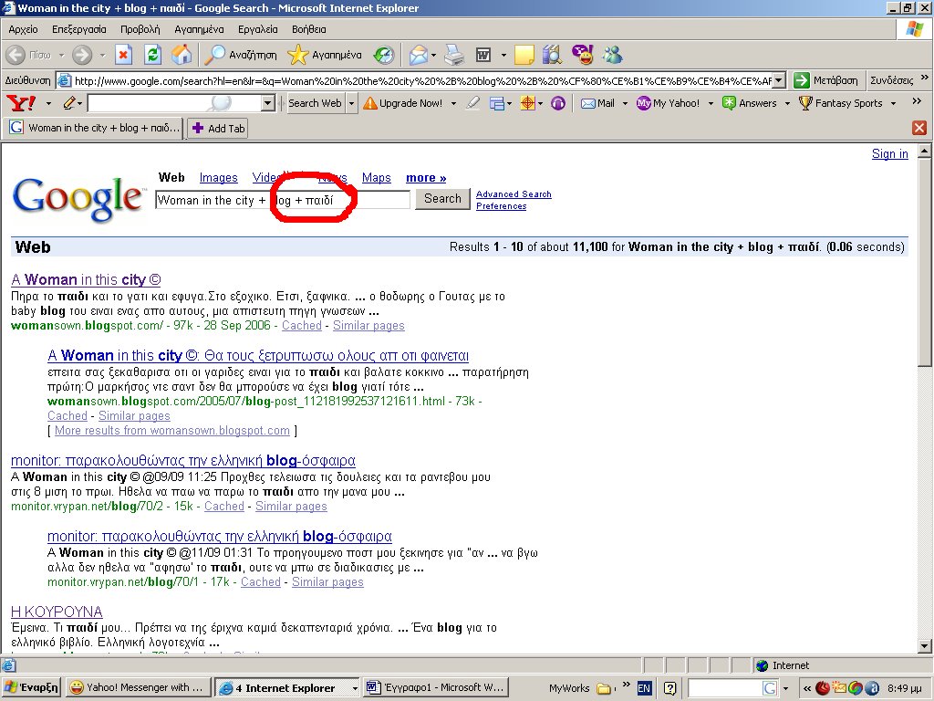Click the vertical scrollbar down arrow
Image resolution: width=934 pixels, height=701 pixels.
[x=925, y=645]
